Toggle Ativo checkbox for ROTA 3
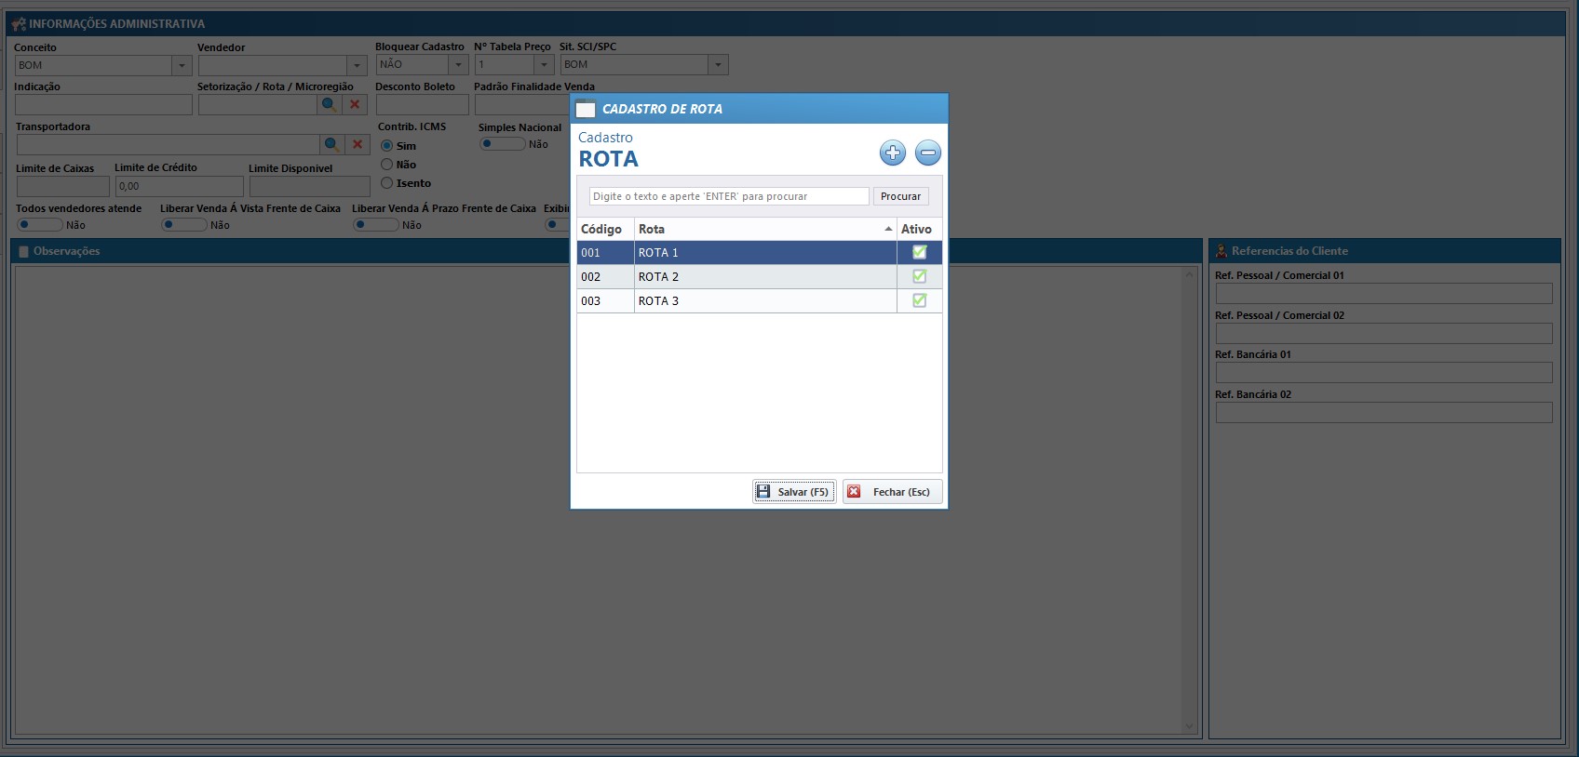1579x757 pixels. click(x=919, y=300)
